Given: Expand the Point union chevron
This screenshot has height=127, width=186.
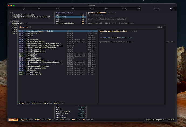Looking at the screenshot, I should coord(85,109).
